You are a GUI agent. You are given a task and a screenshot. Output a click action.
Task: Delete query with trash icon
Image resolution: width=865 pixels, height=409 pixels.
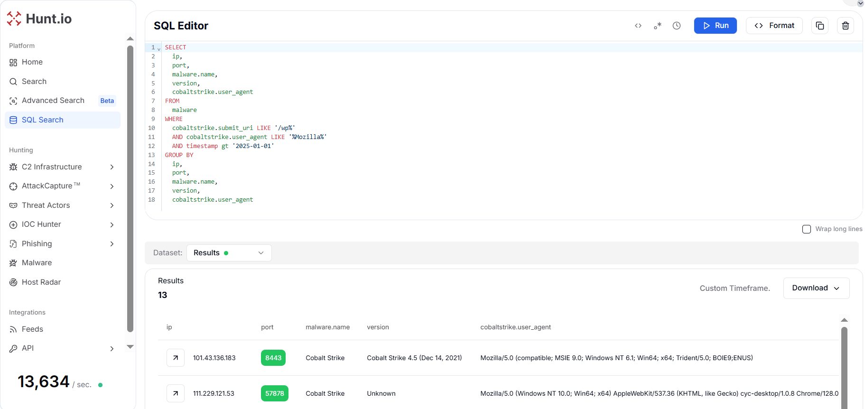click(x=846, y=26)
